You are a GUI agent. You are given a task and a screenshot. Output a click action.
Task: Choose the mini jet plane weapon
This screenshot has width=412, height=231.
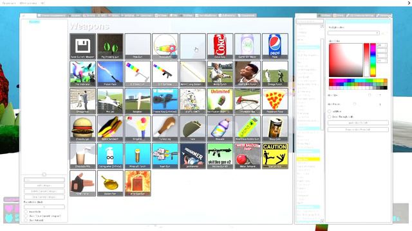tap(110, 101)
